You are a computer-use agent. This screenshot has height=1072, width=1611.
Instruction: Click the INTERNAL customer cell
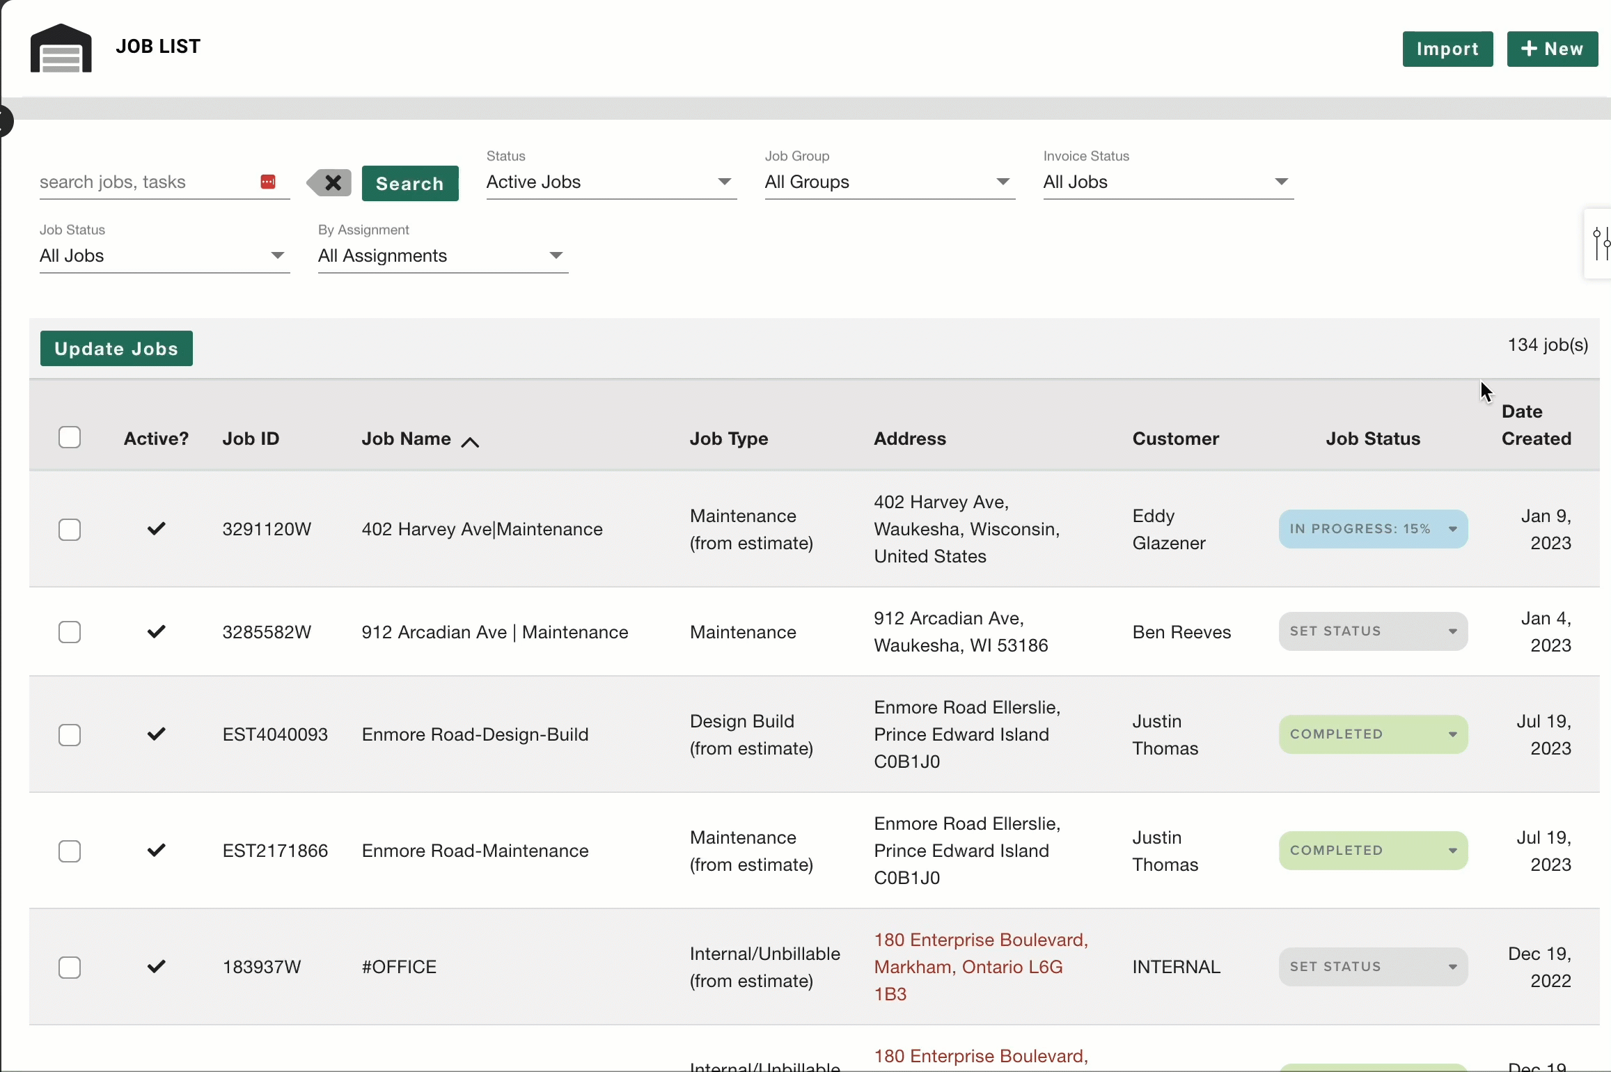tap(1176, 967)
